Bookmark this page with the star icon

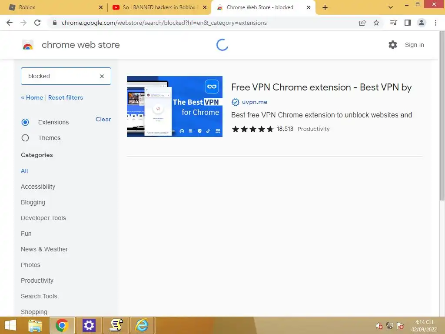(376, 23)
